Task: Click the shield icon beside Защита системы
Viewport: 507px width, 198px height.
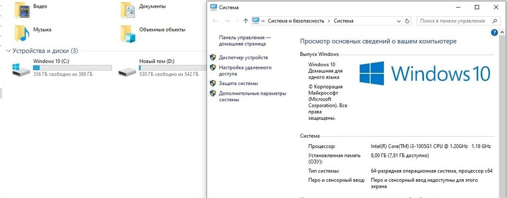Action: [x=213, y=84]
